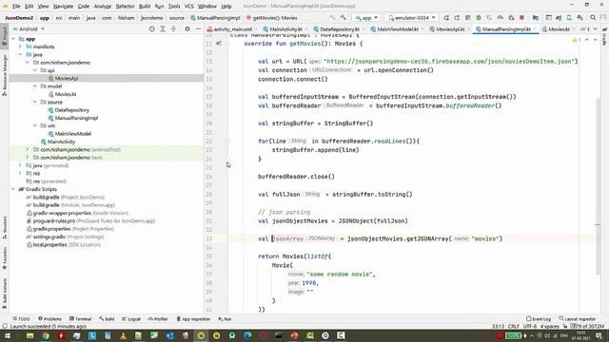The width and height of the screenshot is (609, 342).
Task: Collapse the api package
Action: coord(35,70)
